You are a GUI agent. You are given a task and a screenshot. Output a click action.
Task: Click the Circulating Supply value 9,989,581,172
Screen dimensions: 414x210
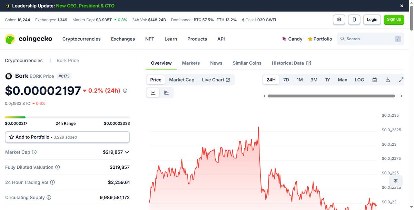tap(115, 198)
